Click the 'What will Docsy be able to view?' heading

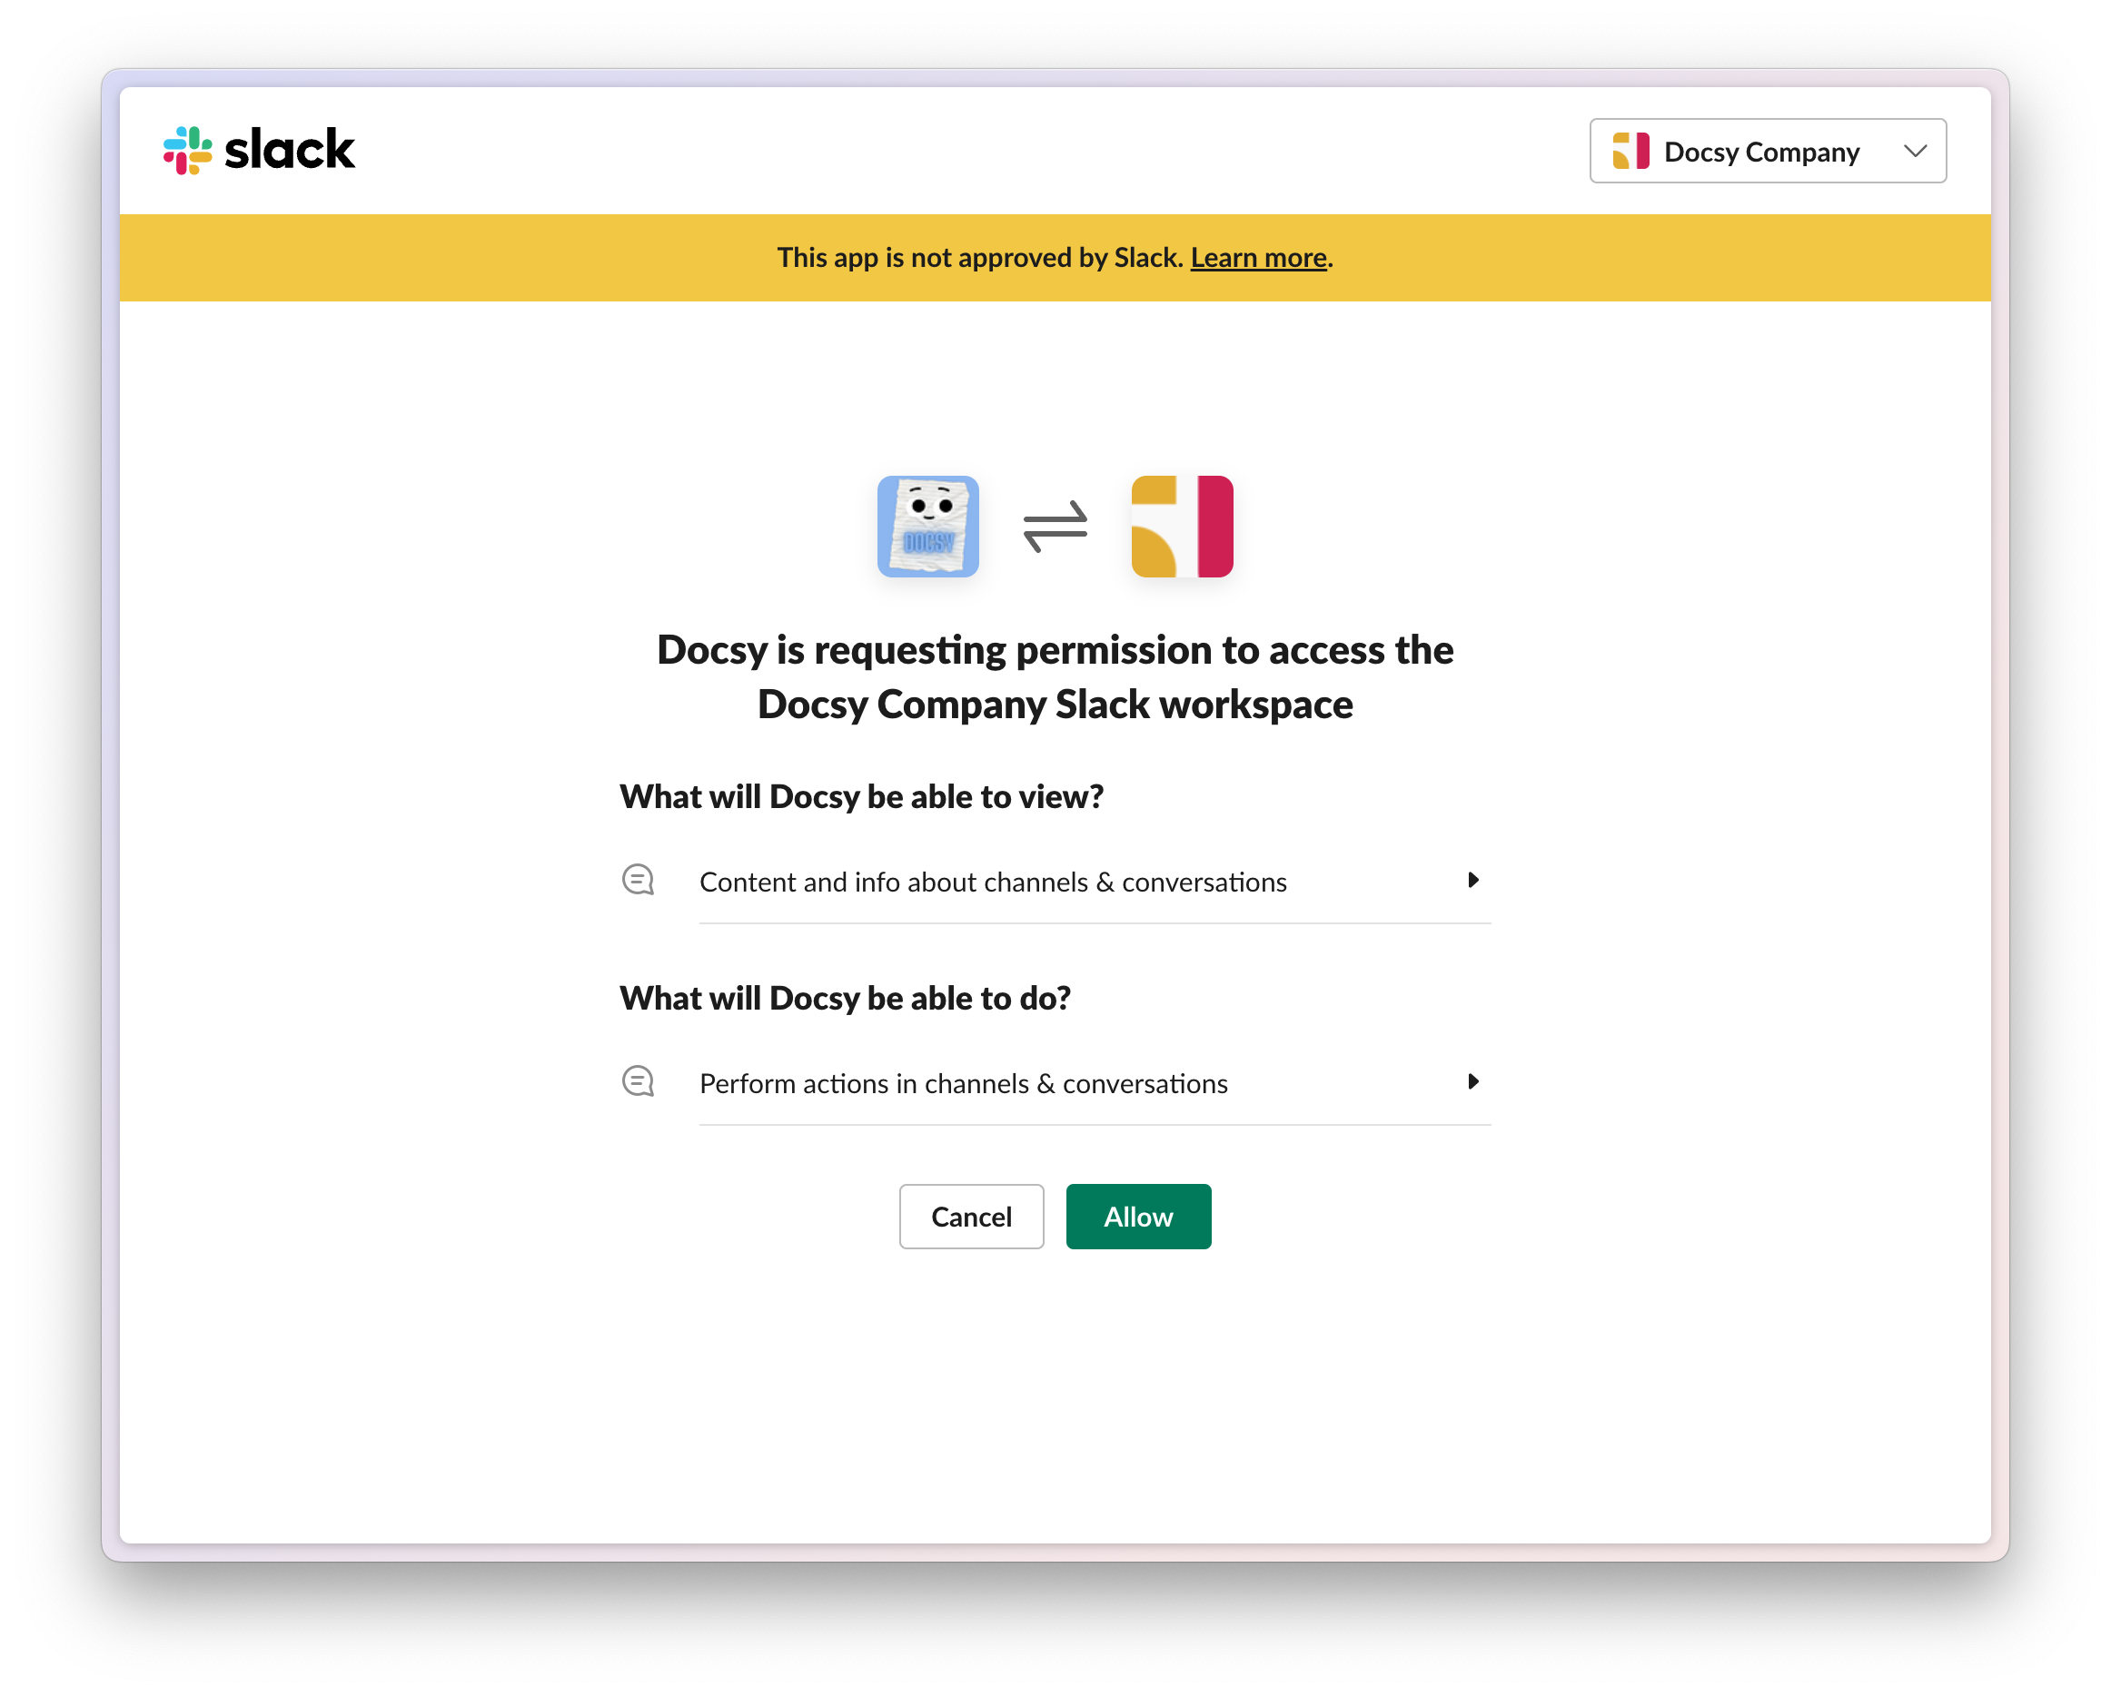click(x=862, y=796)
